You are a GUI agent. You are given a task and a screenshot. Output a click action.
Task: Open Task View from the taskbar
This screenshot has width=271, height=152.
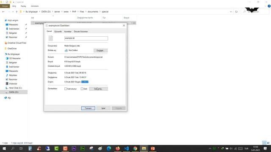[21, 148]
